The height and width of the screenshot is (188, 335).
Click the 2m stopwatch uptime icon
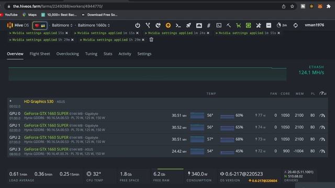[282, 25]
